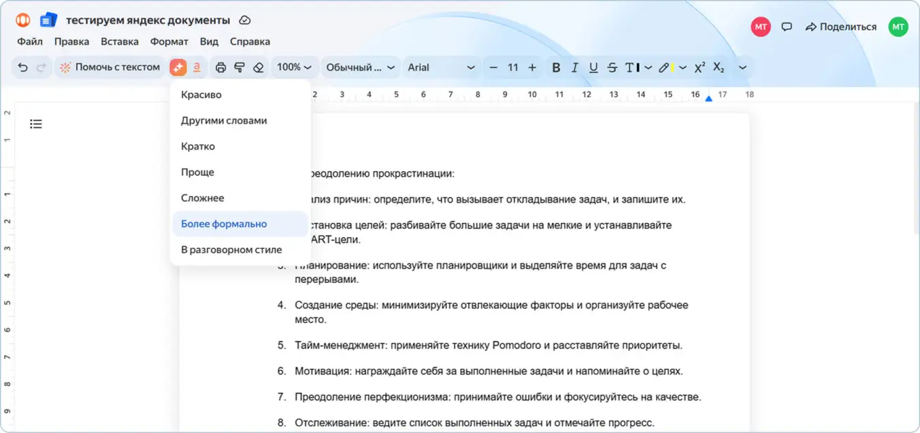Toggle strikethrough formatting

tap(612, 67)
